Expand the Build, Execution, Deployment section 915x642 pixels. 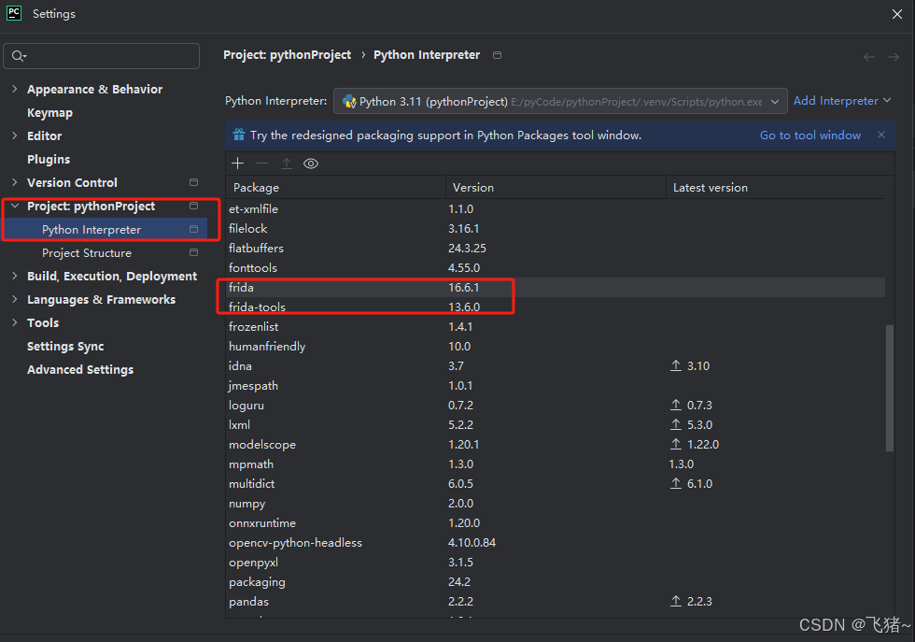(15, 276)
